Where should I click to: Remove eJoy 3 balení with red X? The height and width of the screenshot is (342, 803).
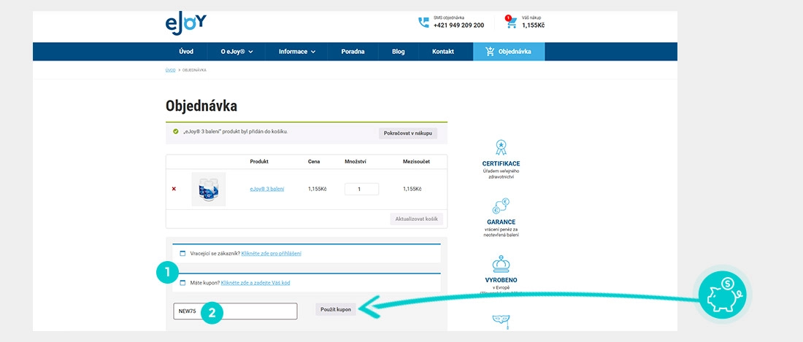pyautogui.click(x=174, y=189)
